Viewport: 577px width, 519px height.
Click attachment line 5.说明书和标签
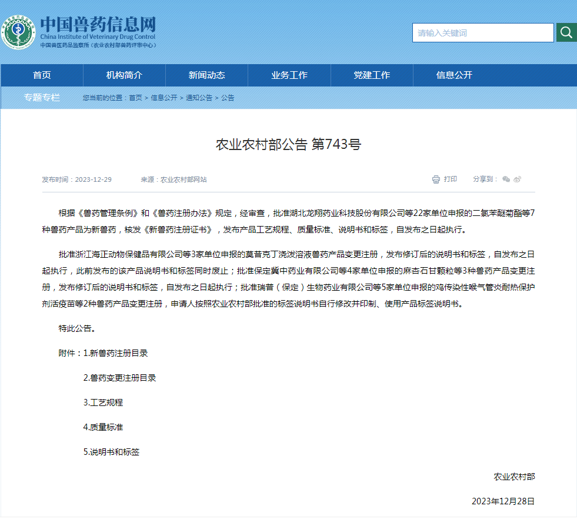112,452
